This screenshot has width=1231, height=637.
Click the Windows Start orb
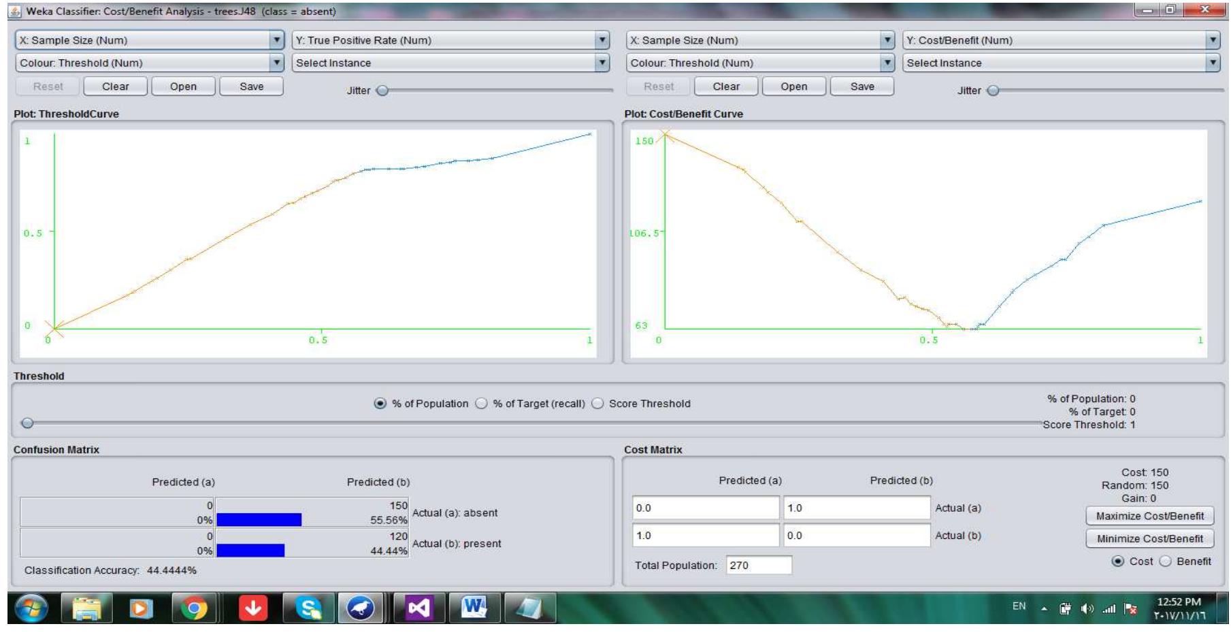(31, 608)
